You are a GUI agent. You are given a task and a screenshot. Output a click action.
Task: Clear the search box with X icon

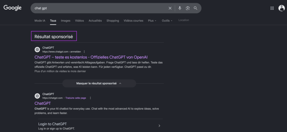click(x=170, y=8)
